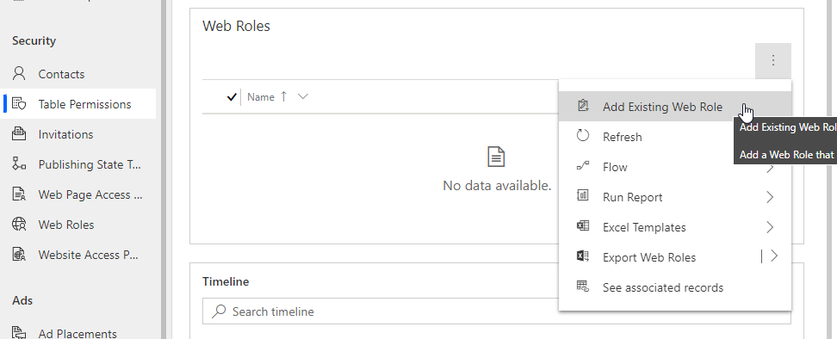Click the Ad Placements icon

[x=19, y=333]
